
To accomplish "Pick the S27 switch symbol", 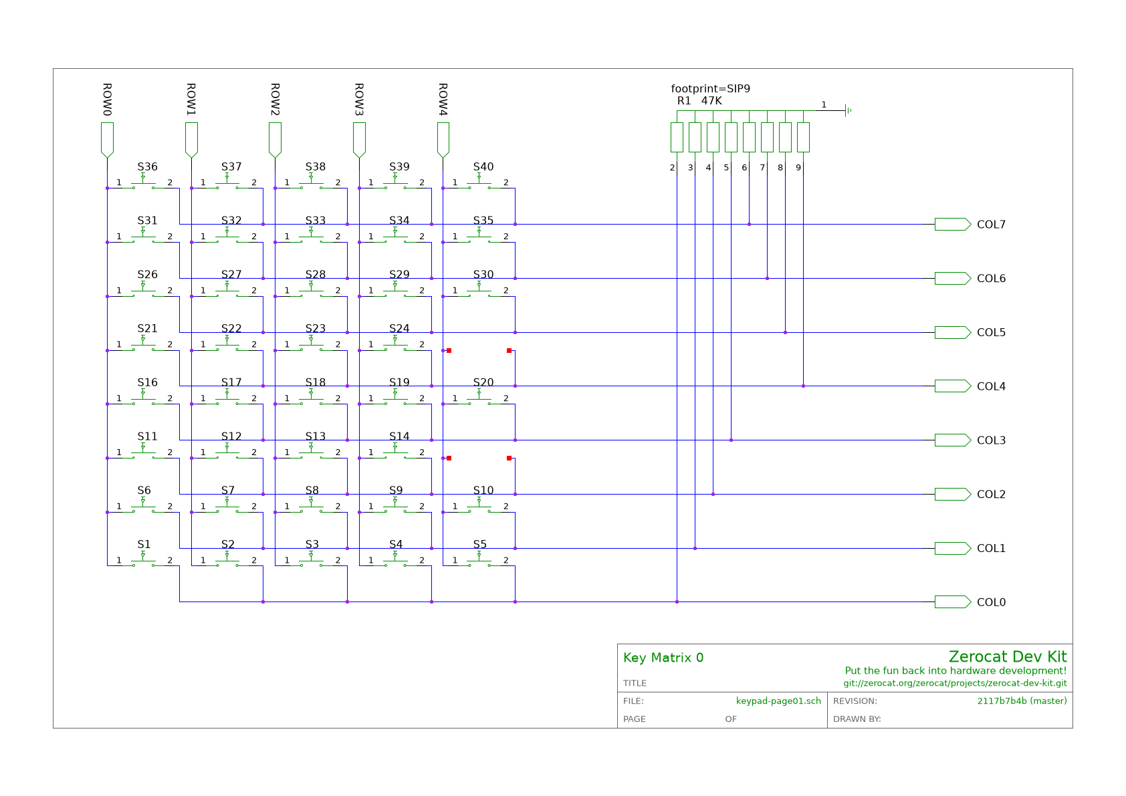I will (x=227, y=289).
